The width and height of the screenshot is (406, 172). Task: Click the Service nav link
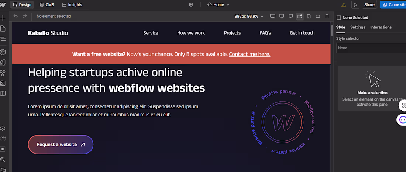click(151, 33)
